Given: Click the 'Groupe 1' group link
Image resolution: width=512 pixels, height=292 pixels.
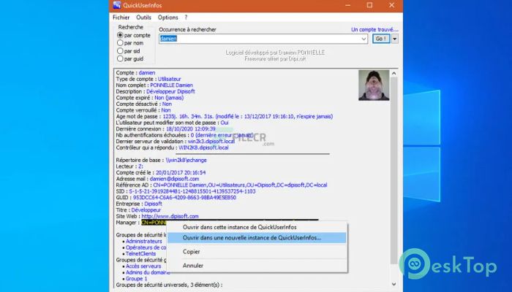Looking at the screenshot, I should point(137,279).
